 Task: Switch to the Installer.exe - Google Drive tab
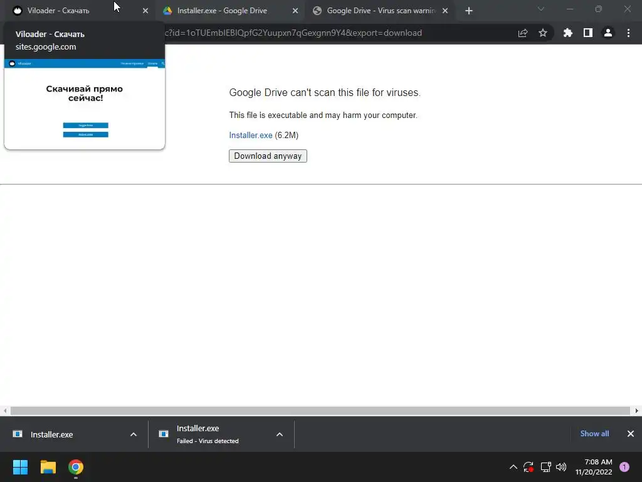click(x=229, y=11)
